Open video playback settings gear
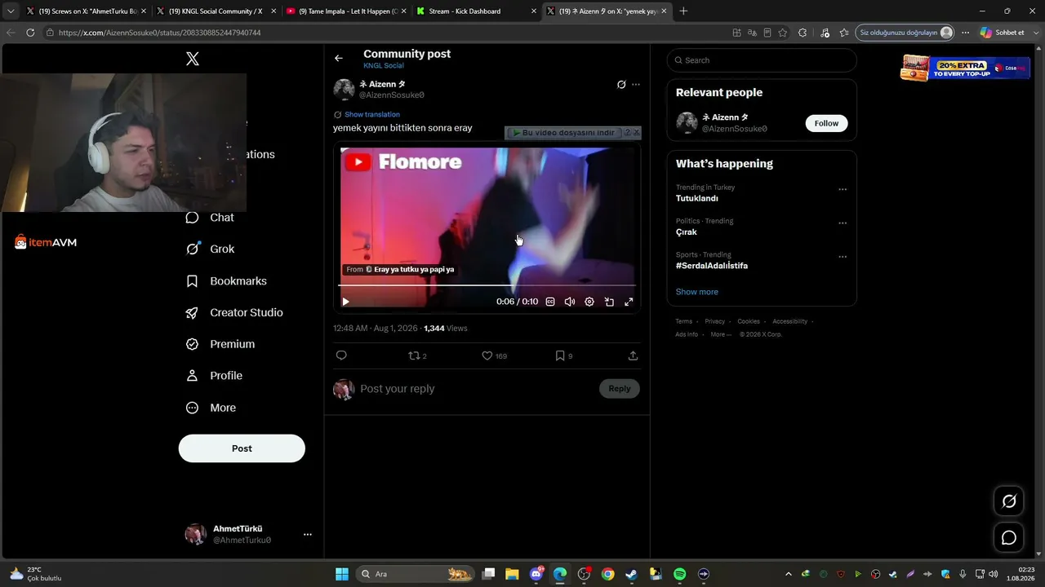Screen dimensions: 1045x587 pyautogui.click(x=589, y=302)
